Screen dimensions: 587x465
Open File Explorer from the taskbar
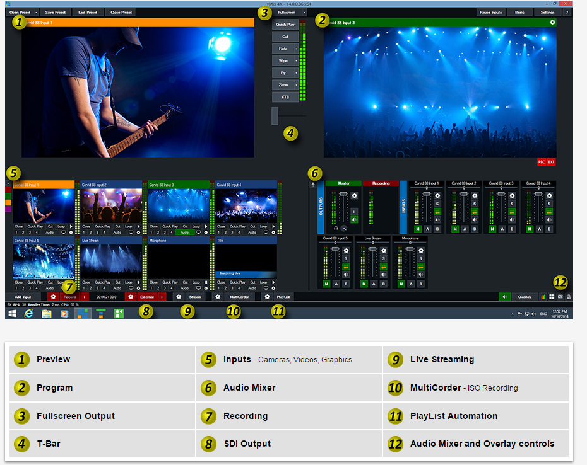click(47, 313)
